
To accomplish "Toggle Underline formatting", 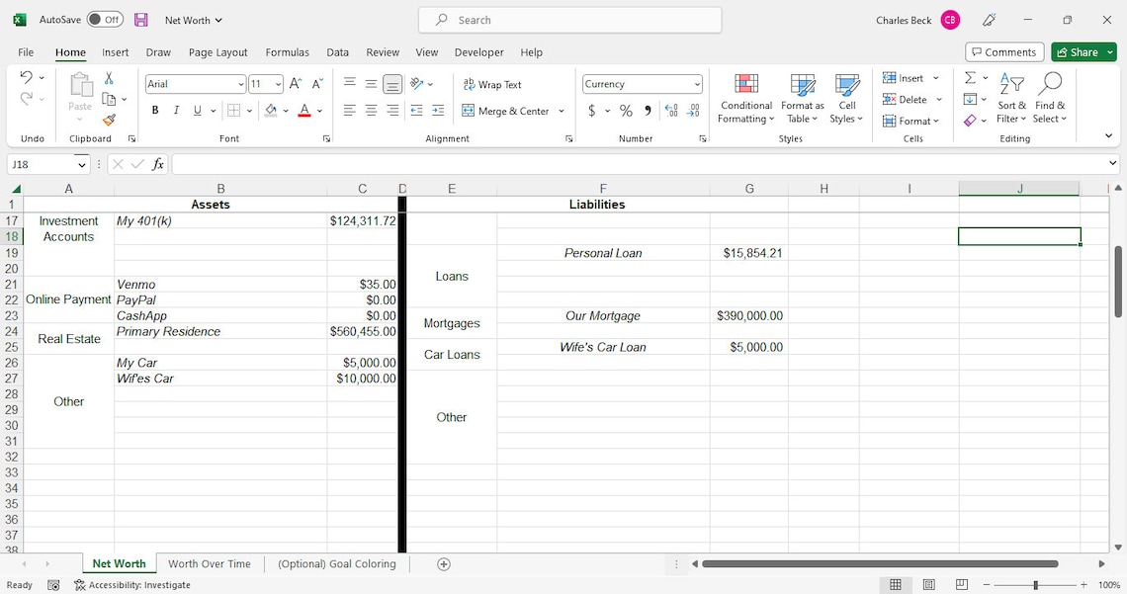I will [x=197, y=111].
